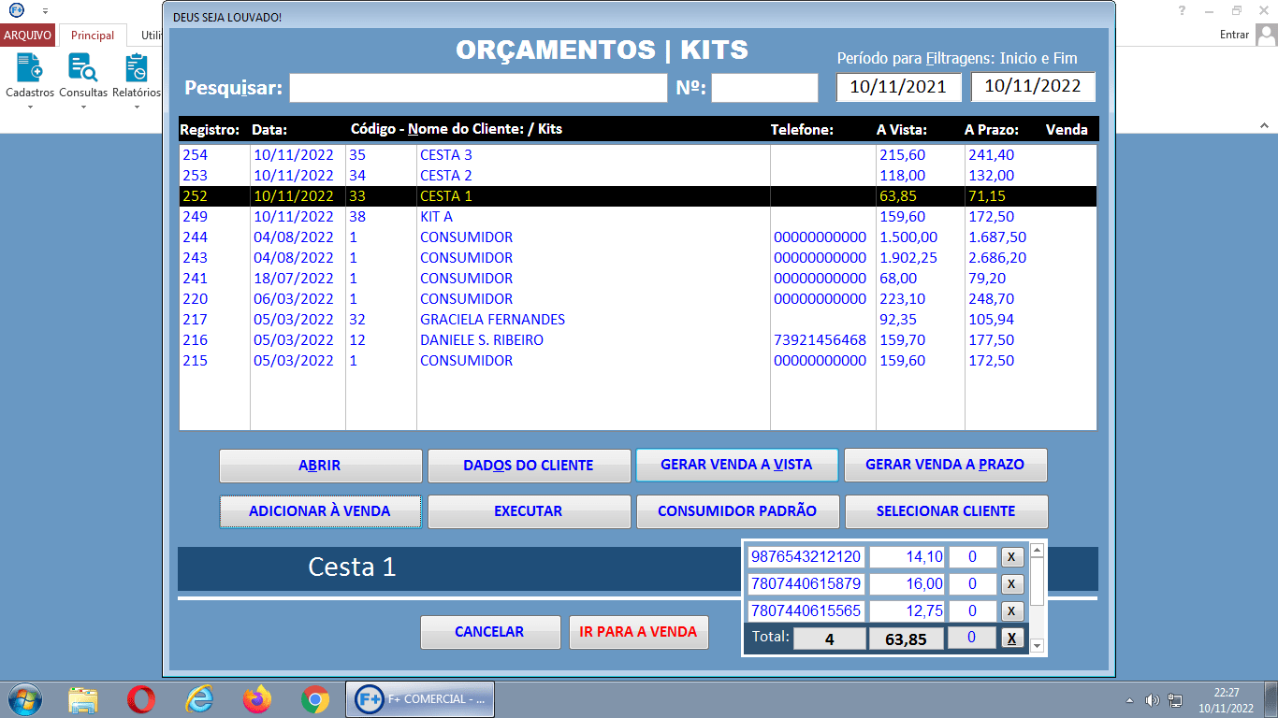Select the CESTA 3 row
Viewport: 1278px width, 718px height.
tap(637, 155)
